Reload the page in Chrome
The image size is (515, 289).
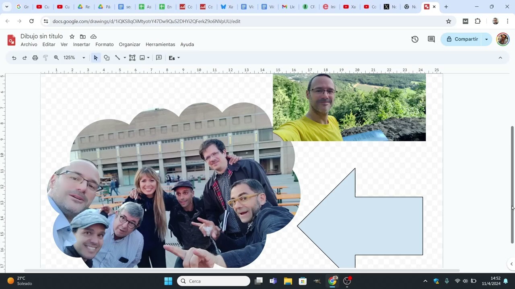point(31,21)
